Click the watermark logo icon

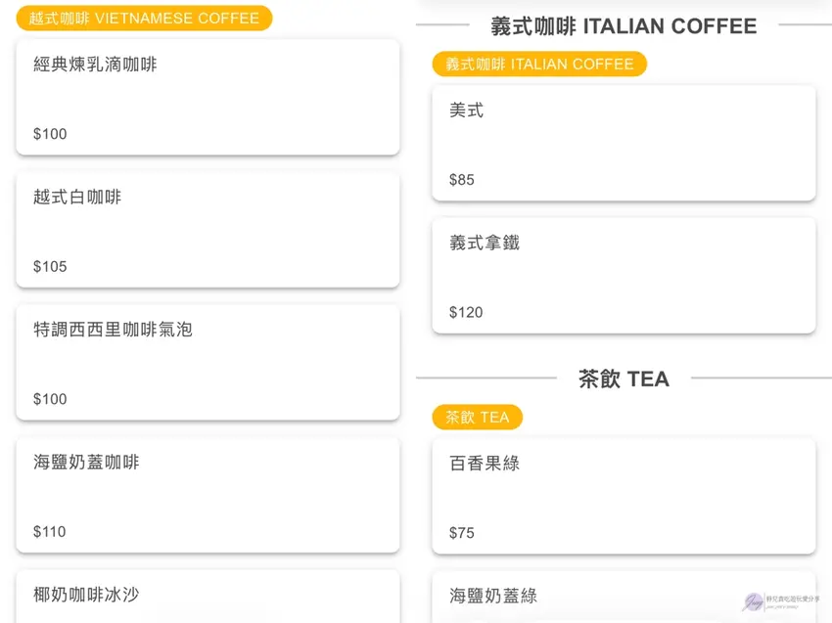(754, 601)
